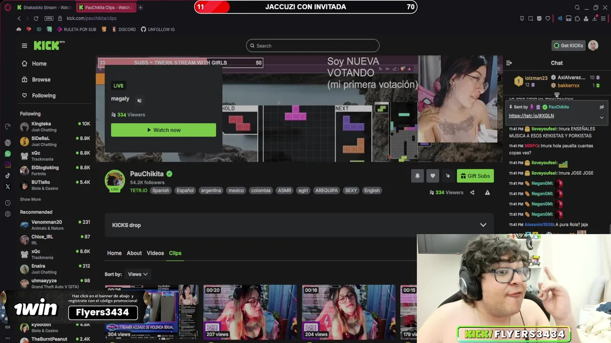Click the report warning triangle icon
This screenshot has height=343, width=611.
(487, 192)
